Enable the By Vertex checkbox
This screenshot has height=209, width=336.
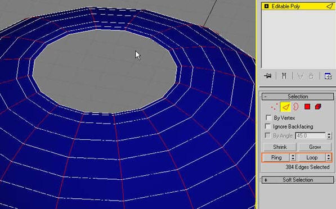point(268,117)
